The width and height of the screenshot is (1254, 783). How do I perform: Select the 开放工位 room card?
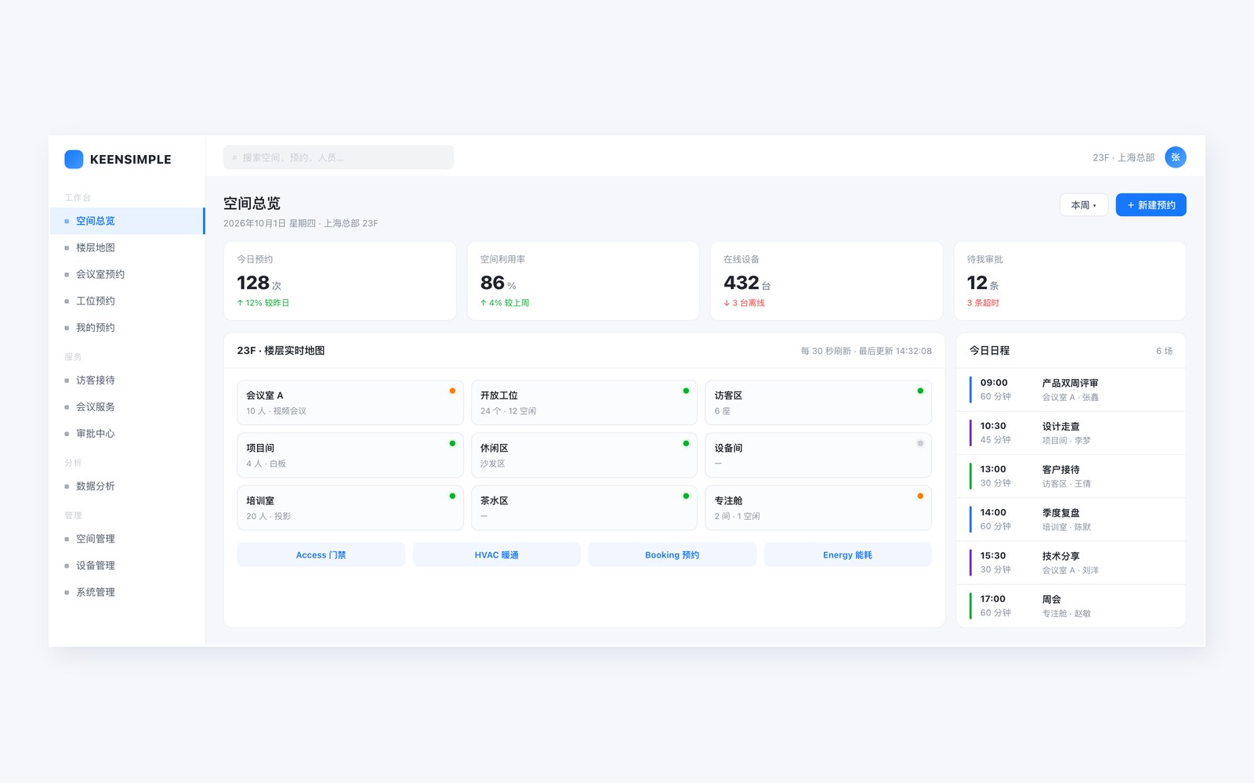(x=584, y=402)
